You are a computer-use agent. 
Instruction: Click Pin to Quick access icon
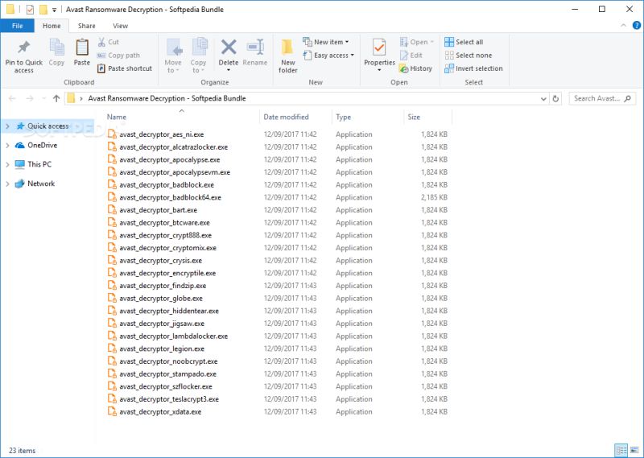(x=24, y=47)
